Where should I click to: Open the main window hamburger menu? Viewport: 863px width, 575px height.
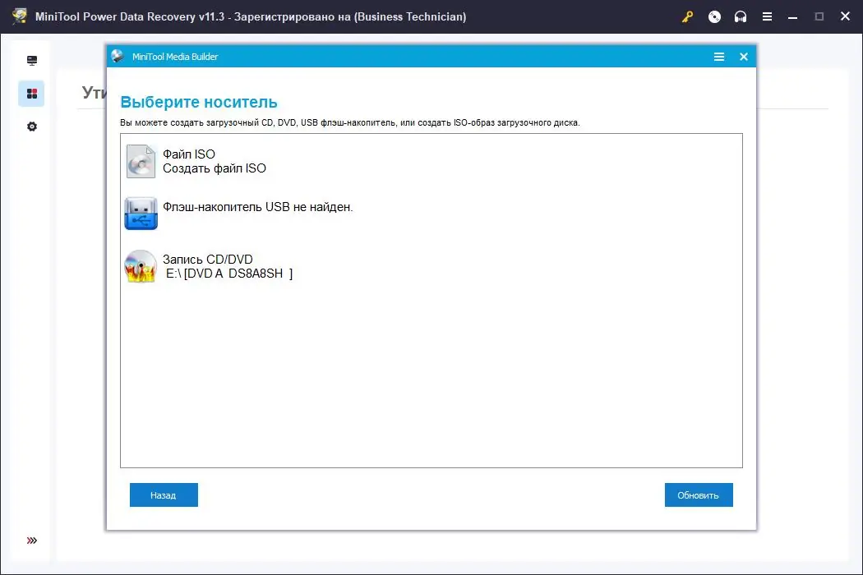coord(767,16)
